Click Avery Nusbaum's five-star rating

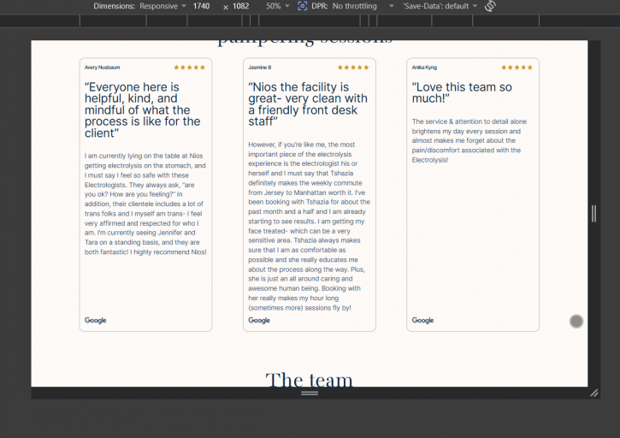(x=189, y=68)
